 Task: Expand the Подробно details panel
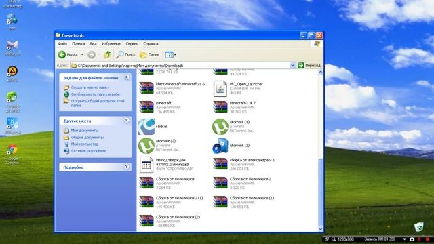pyautogui.click(x=127, y=167)
